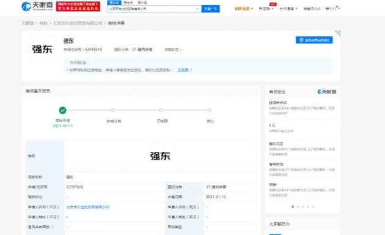385x235 pixels.
Task: Open 北京京东世纪贸易有限公司 breadcrumb link
Action: (x=78, y=23)
